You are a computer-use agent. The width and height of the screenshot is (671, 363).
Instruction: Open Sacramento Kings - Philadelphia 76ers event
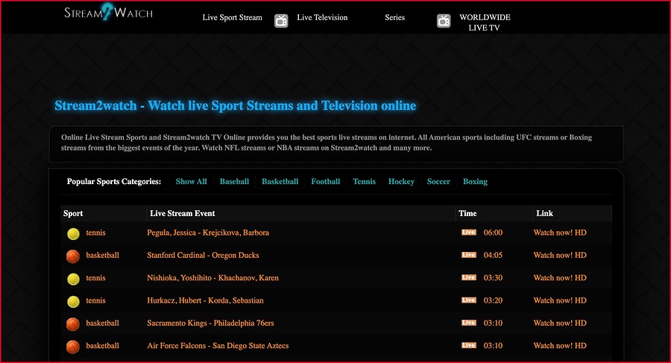coord(210,323)
